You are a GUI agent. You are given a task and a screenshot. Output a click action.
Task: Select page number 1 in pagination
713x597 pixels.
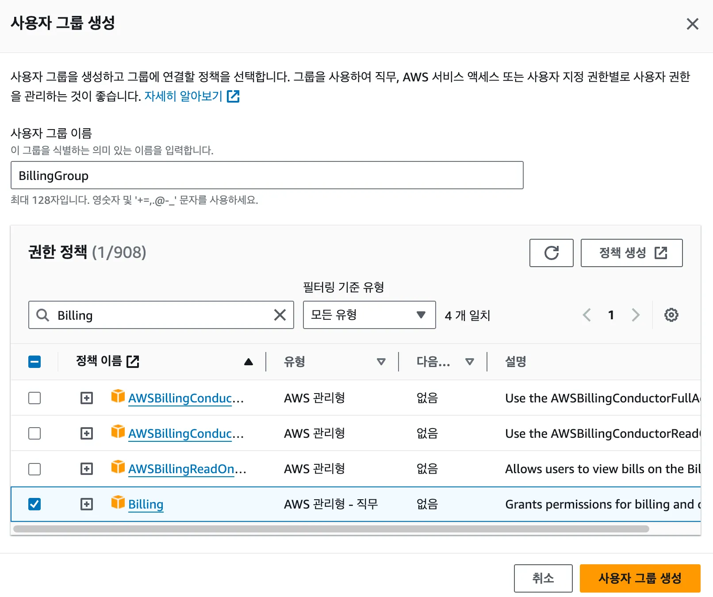tap(611, 315)
